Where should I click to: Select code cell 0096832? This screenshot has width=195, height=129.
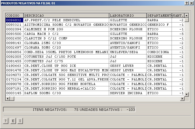(x=15, y=20)
